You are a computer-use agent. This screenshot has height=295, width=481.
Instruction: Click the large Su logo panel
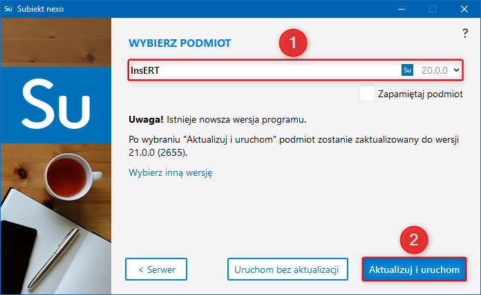point(56,105)
